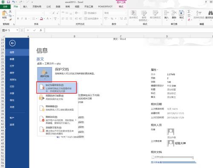Click the Undo arrow icon
Screen dimensions: 213x168
pyautogui.click(x=14, y=2)
